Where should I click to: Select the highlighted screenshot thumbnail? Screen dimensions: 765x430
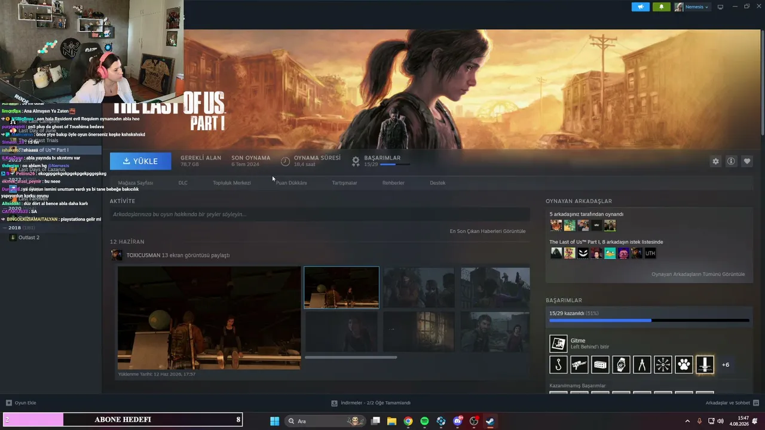click(341, 287)
